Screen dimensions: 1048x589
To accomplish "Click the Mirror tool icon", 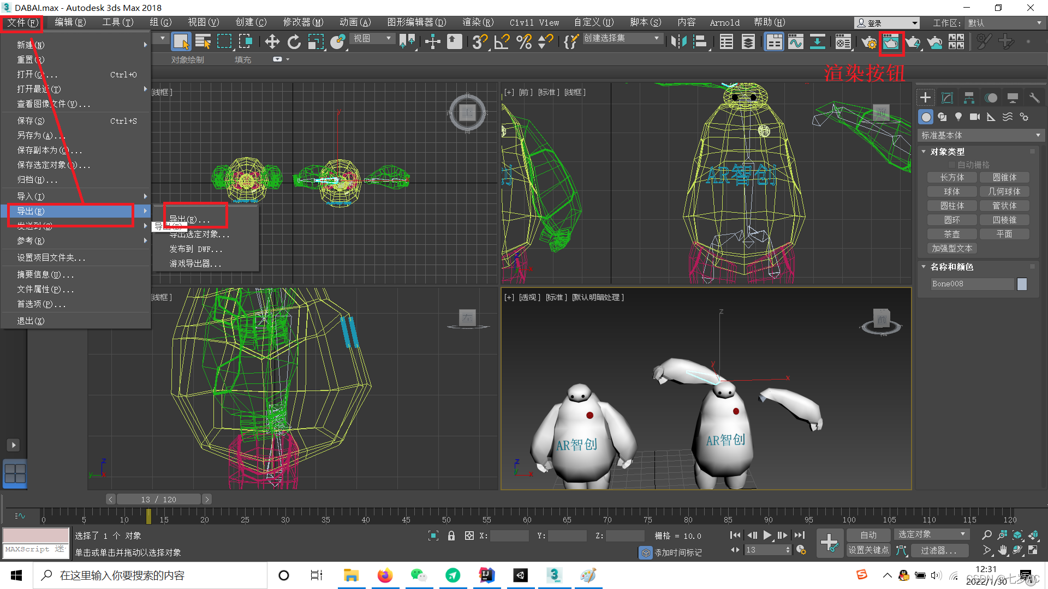I will point(678,42).
